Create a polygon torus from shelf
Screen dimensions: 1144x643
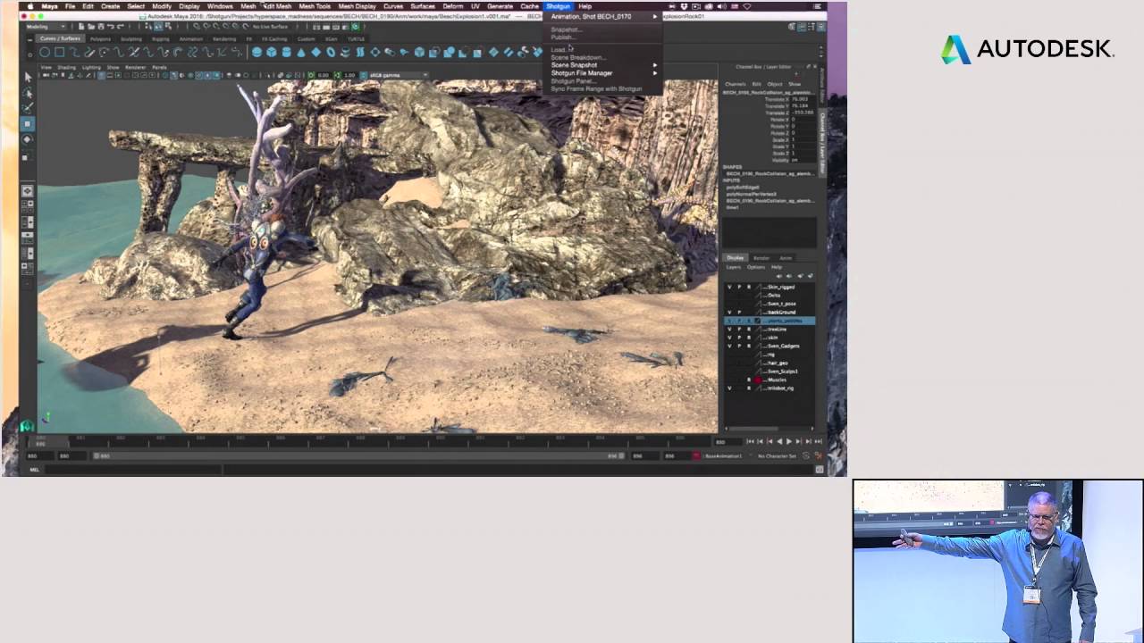pos(330,53)
